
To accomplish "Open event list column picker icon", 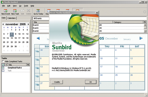I will 145,22.
